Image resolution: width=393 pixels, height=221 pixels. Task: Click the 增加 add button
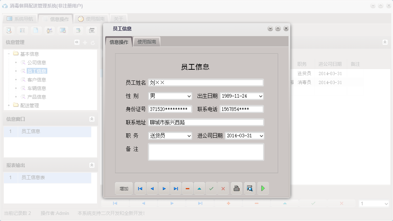123,188
